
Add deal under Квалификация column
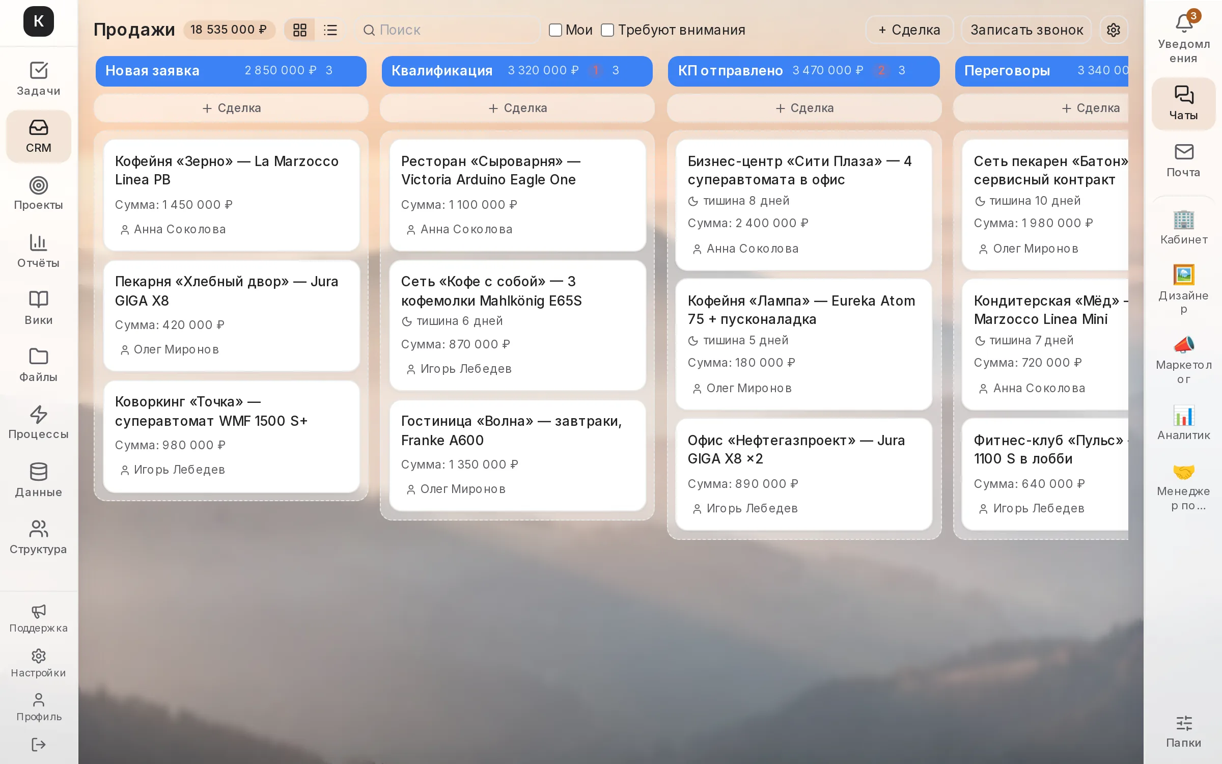[x=517, y=108]
